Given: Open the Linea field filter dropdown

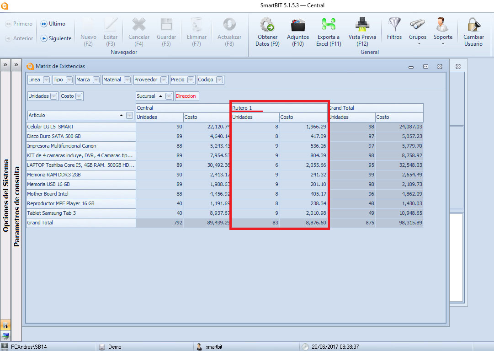Looking at the screenshot, I should coord(46,80).
